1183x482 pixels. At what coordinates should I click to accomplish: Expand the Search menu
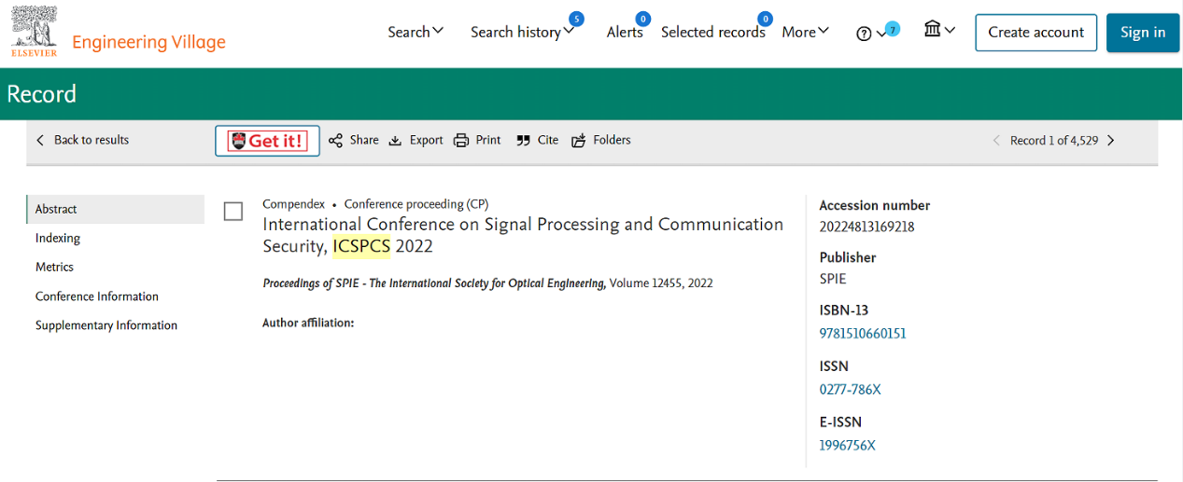click(415, 32)
